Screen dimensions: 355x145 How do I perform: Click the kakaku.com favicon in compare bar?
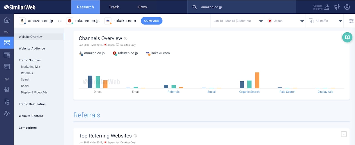click(108, 21)
